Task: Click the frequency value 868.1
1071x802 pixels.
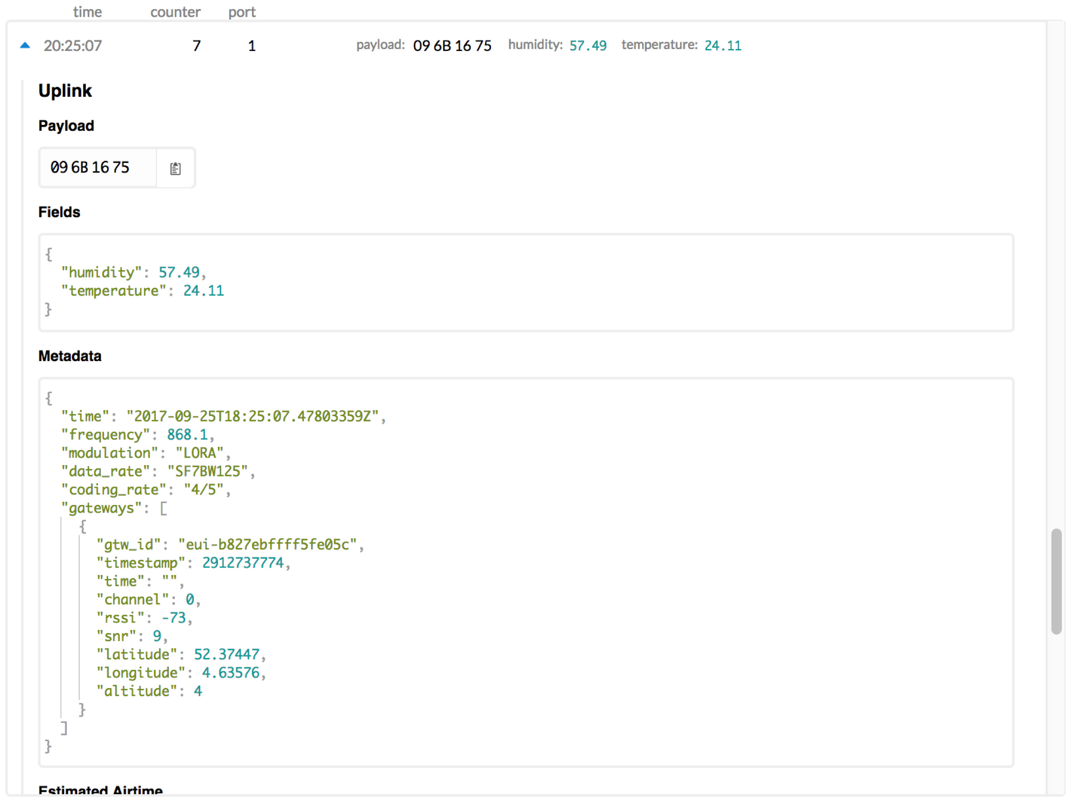Action: click(187, 434)
